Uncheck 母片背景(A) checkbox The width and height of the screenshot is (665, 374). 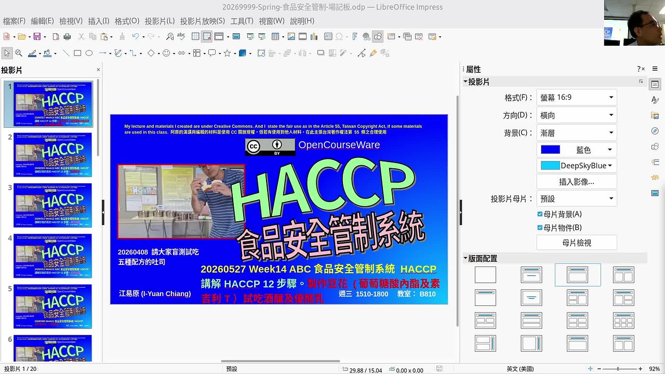[540, 214]
